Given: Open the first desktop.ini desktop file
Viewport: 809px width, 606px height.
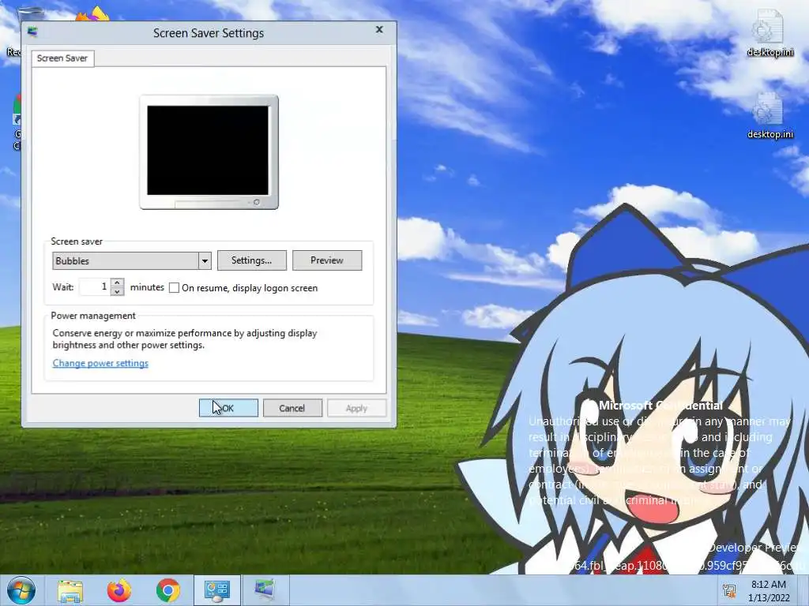Looking at the screenshot, I should click(x=770, y=33).
